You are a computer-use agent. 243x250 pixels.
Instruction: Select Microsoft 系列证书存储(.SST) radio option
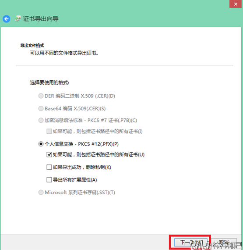pyautogui.click(x=41, y=193)
